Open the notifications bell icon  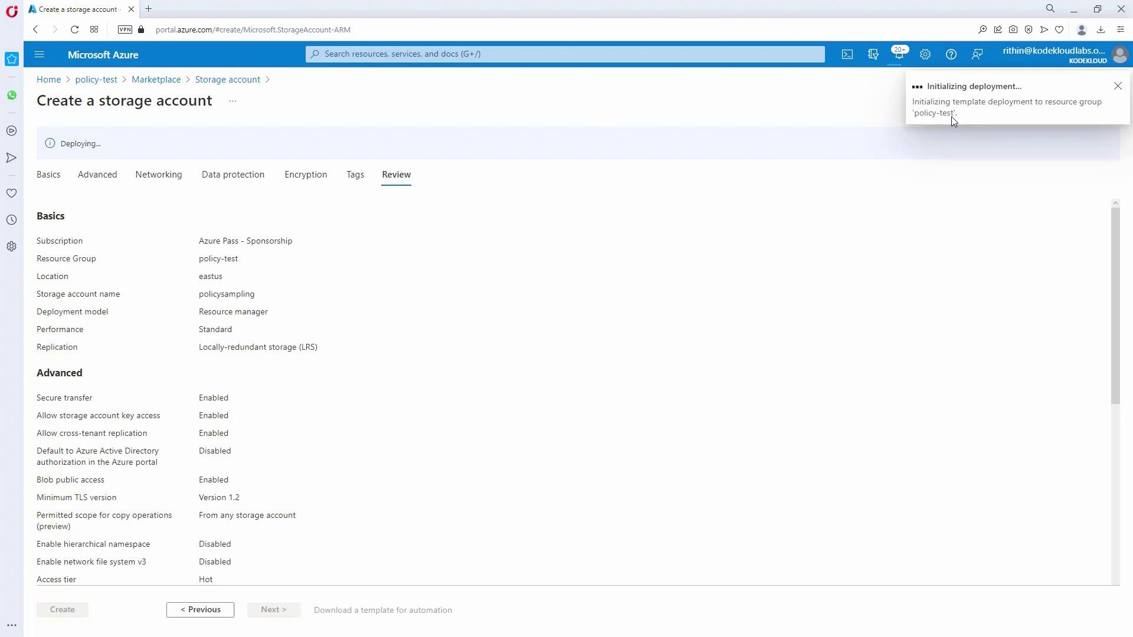(898, 54)
